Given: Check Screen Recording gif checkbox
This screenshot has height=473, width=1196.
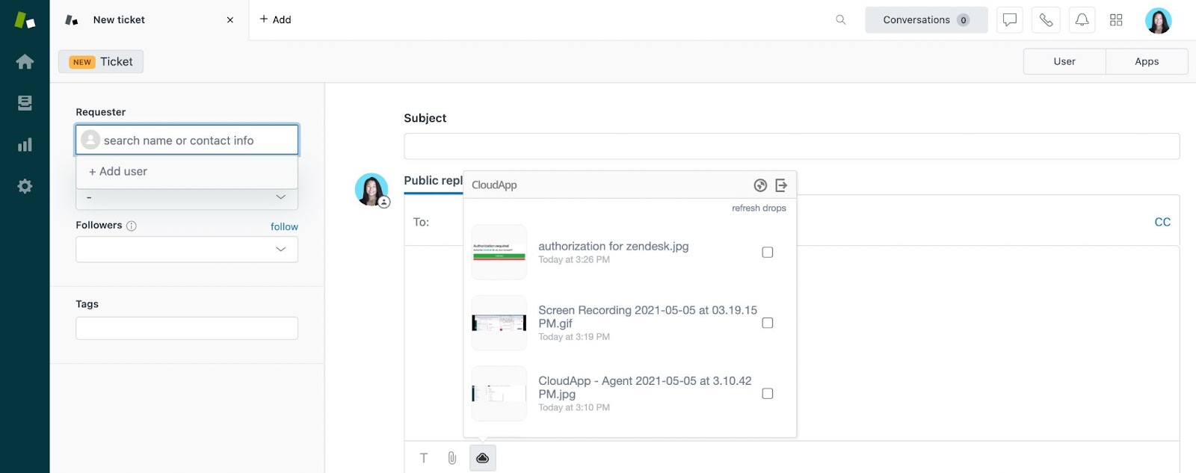Looking at the screenshot, I should point(767,323).
